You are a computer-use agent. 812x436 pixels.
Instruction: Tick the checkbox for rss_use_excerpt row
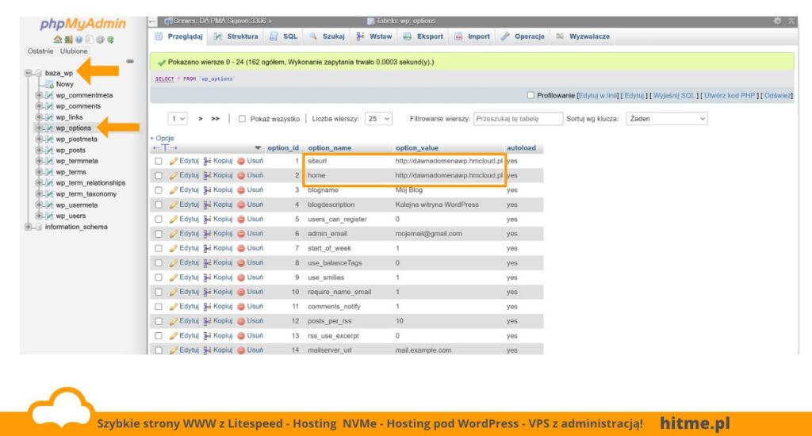tap(159, 335)
